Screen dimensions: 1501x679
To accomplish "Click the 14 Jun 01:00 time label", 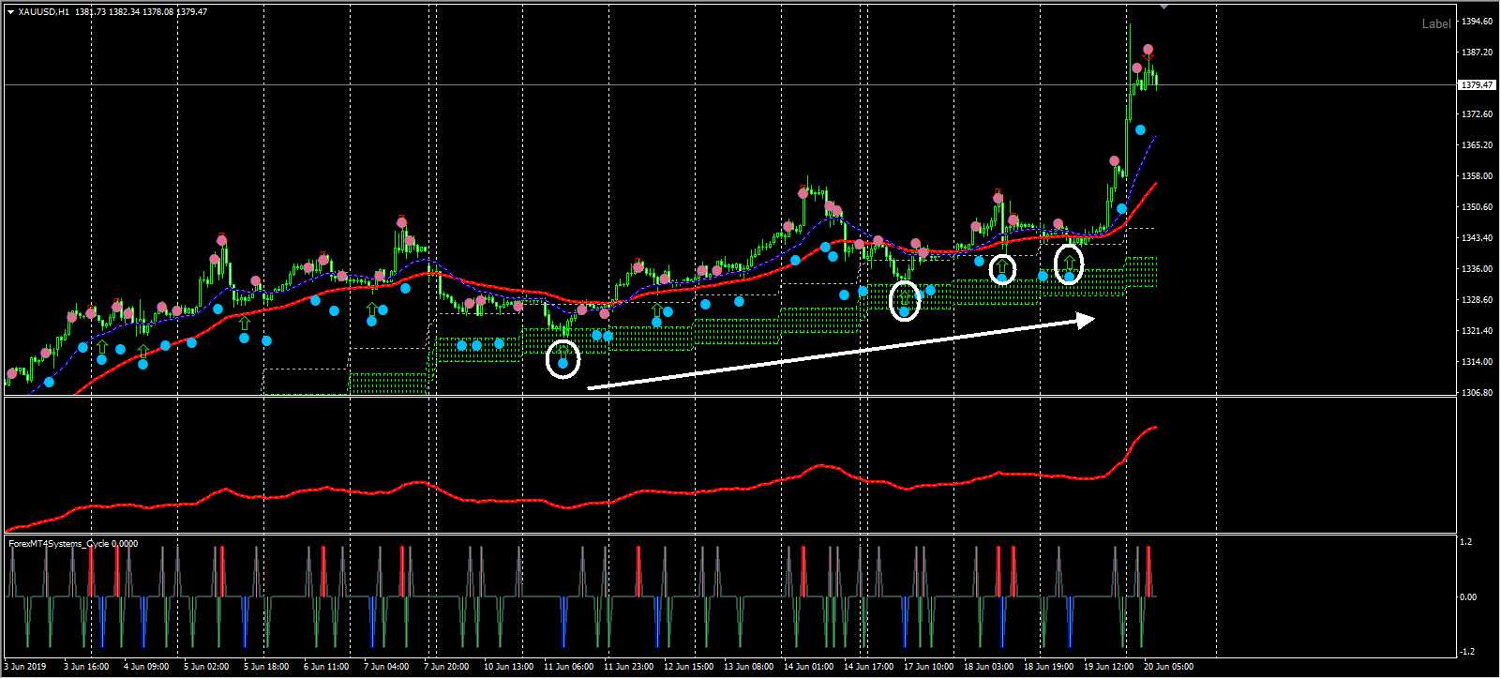I will (x=808, y=667).
